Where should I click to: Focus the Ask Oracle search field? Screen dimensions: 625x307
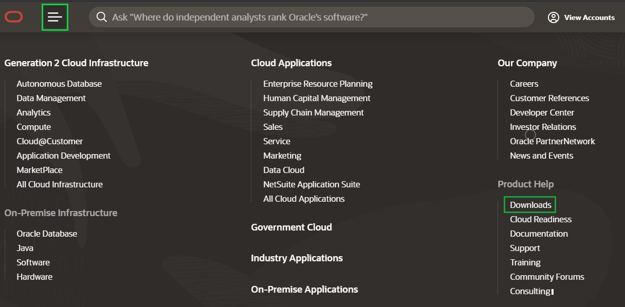click(x=311, y=17)
